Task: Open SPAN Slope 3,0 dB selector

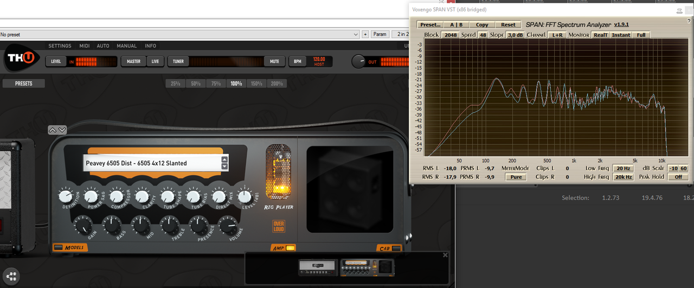Action: [x=515, y=35]
